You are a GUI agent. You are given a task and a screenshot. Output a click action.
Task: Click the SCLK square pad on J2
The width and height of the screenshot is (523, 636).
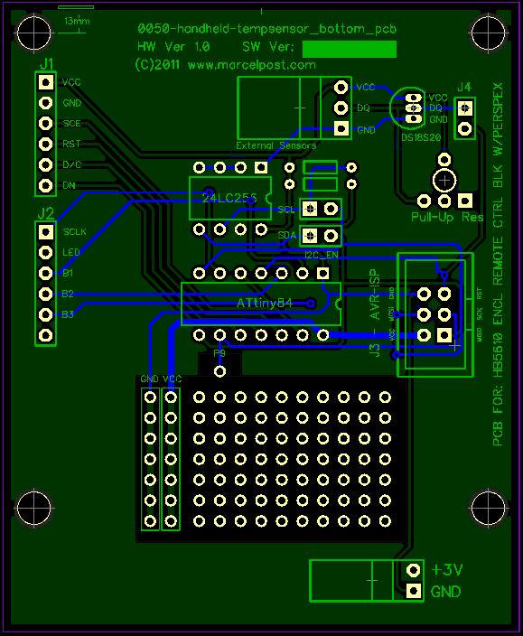click(x=46, y=232)
